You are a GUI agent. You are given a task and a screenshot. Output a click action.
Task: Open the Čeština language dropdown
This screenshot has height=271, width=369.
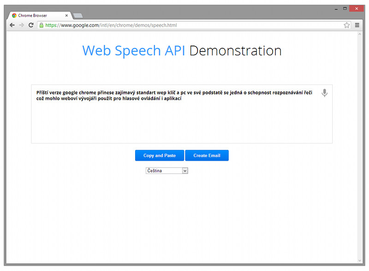[167, 171]
